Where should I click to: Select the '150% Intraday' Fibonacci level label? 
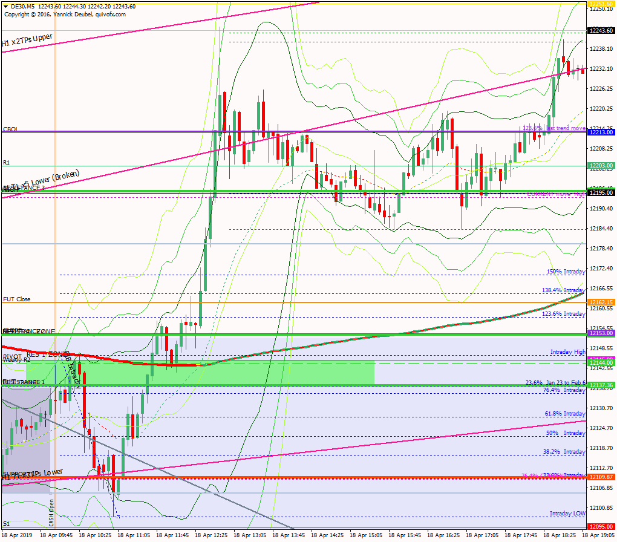point(566,272)
